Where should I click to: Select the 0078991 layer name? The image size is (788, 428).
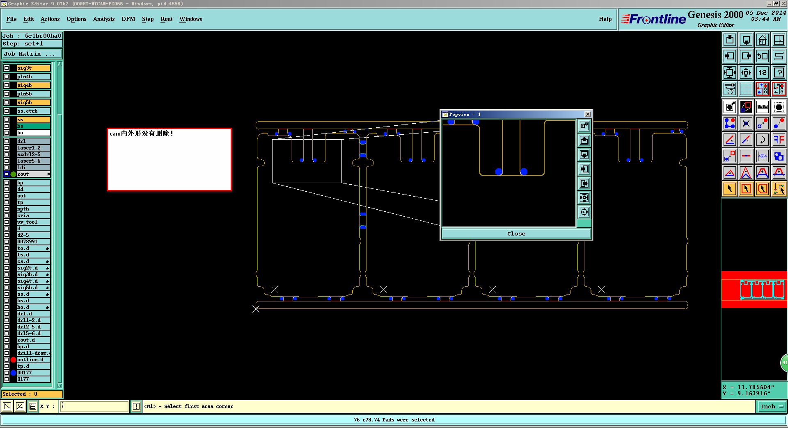(x=33, y=242)
